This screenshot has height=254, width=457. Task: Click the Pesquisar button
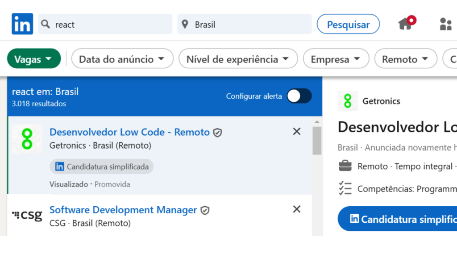[x=348, y=25]
